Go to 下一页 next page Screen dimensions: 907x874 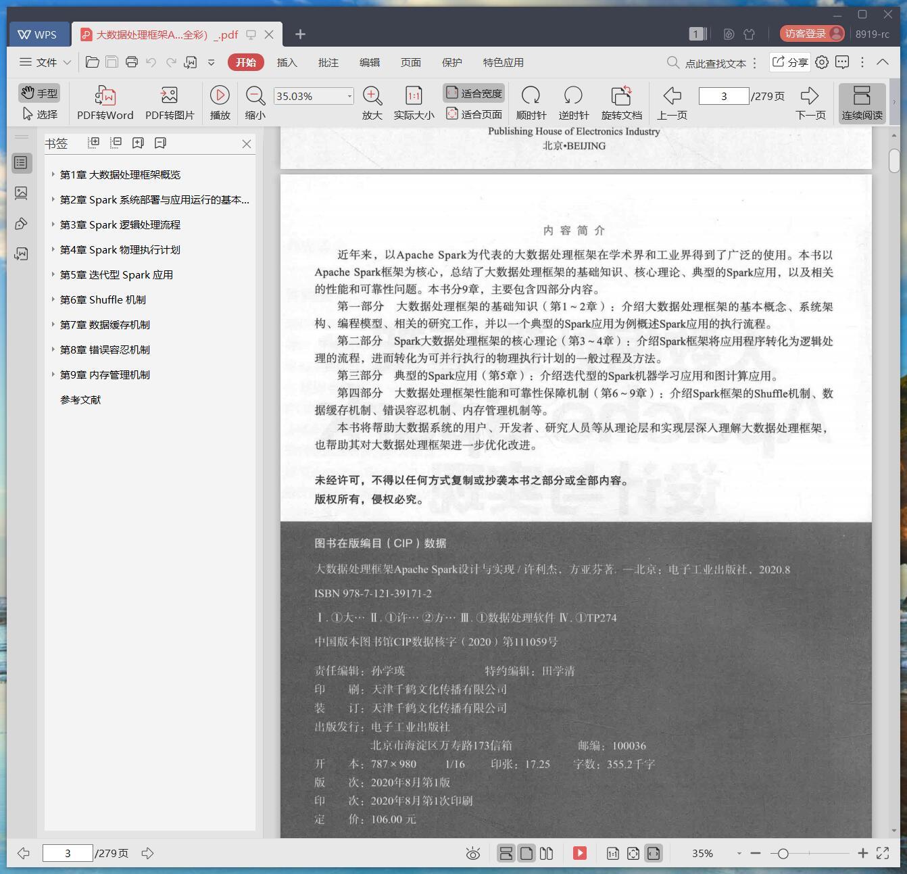(x=810, y=103)
